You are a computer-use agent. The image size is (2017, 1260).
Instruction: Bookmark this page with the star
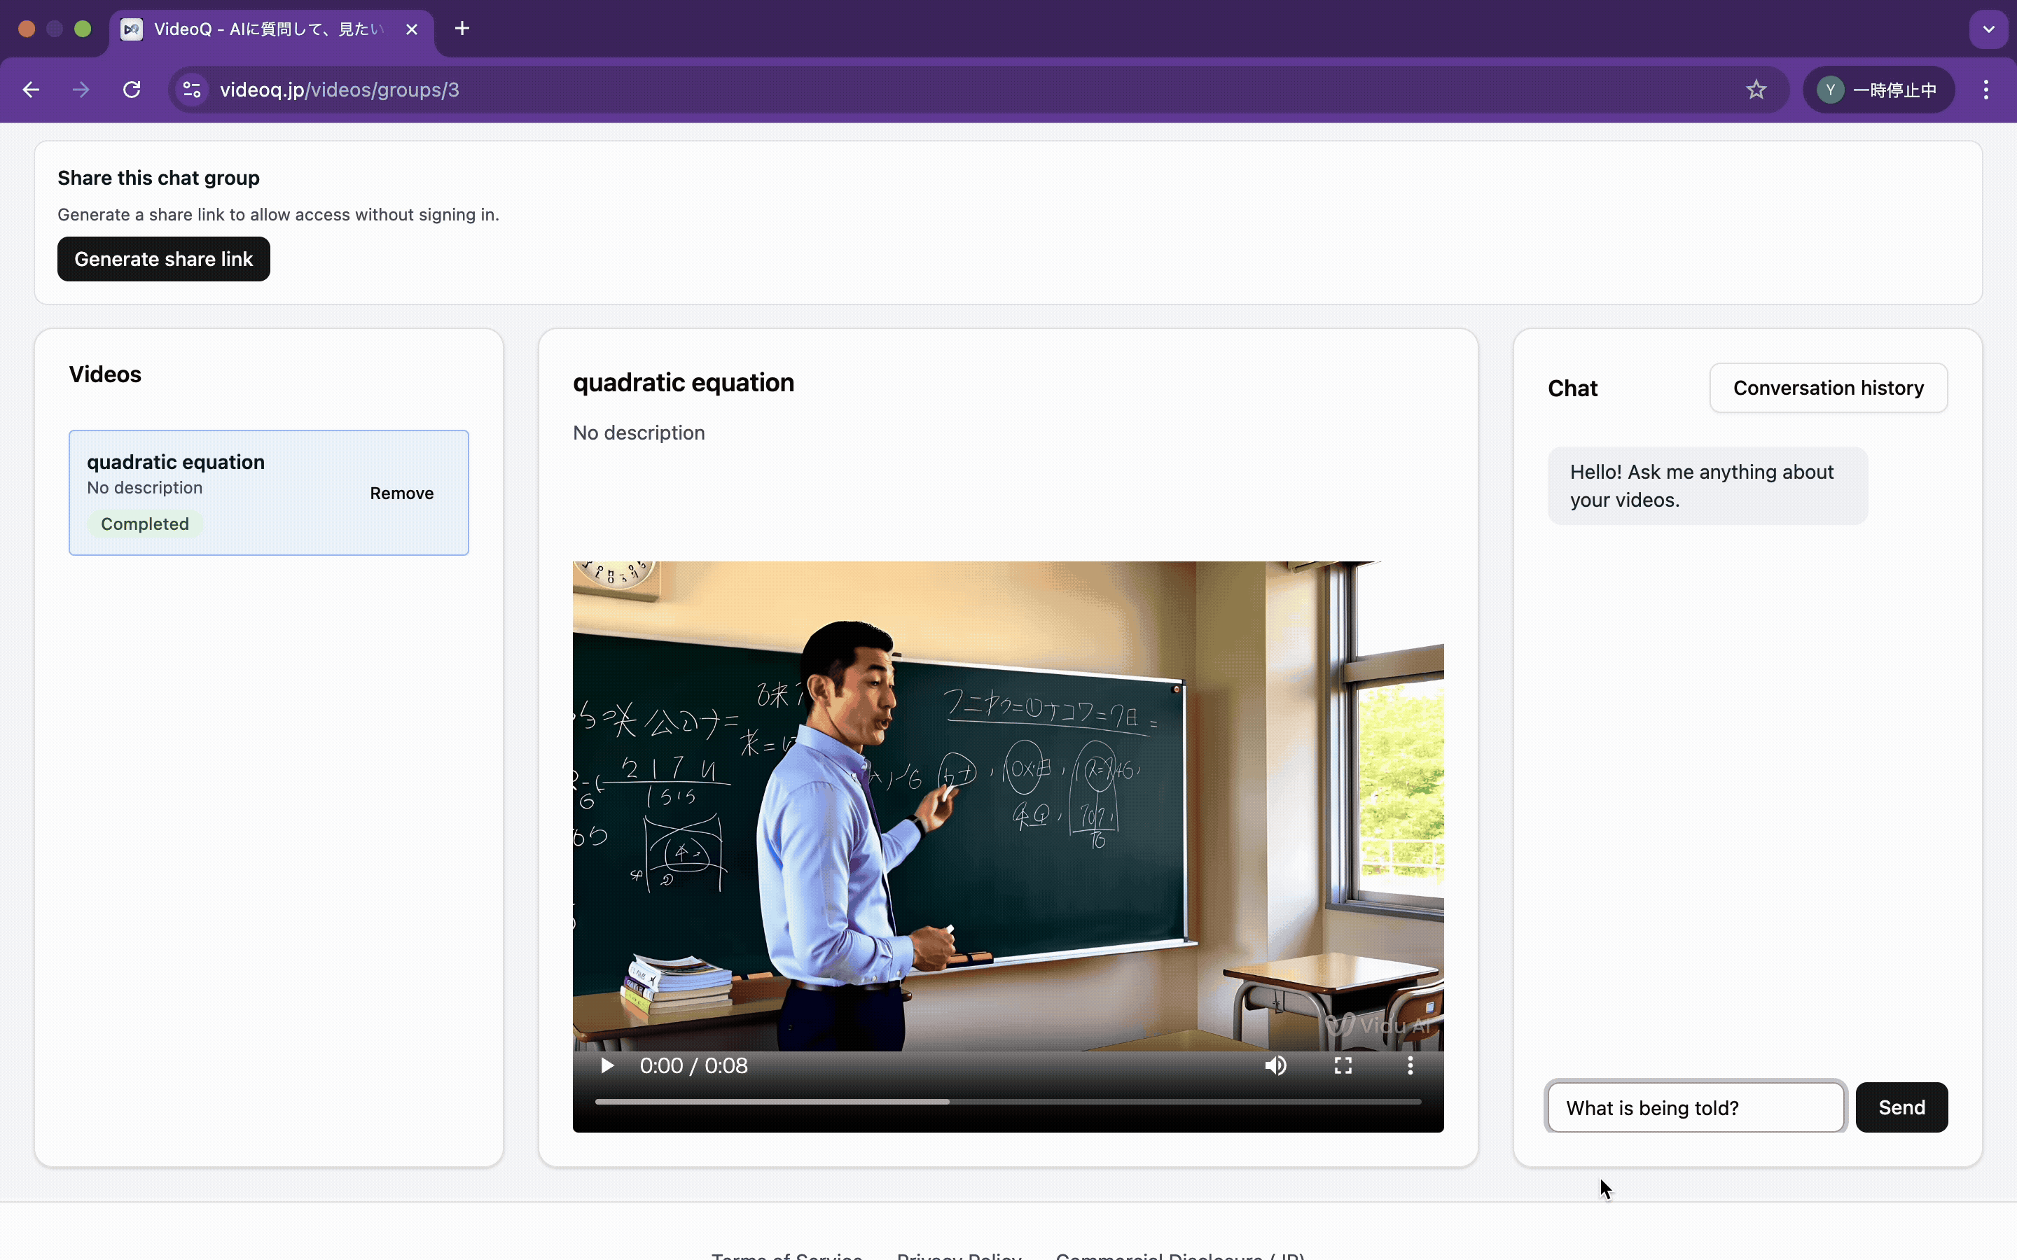click(x=1756, y=90)
